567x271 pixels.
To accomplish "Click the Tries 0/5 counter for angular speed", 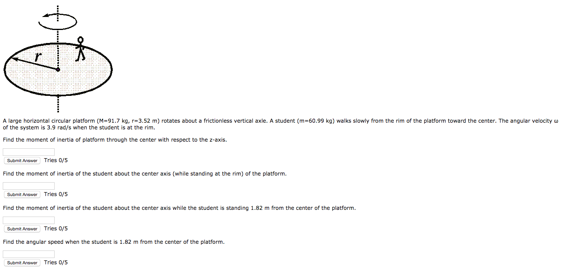I will pyautogui.click(x=56, y=262).
